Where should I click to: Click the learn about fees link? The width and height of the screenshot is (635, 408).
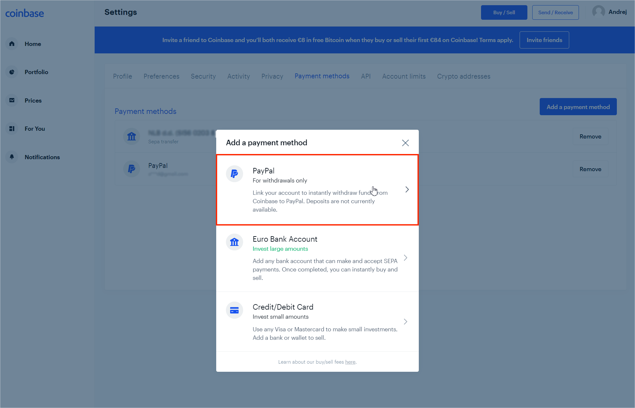[350, 362]
